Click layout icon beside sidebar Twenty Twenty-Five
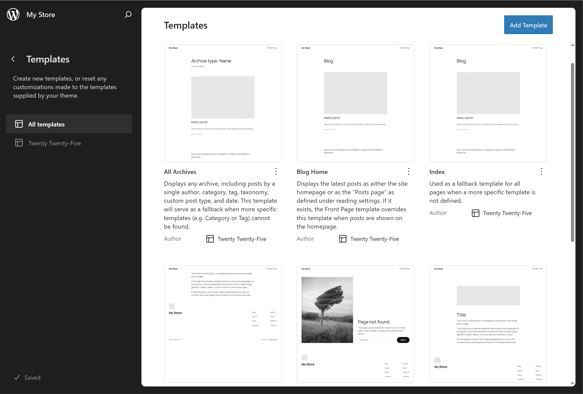583x394 pixels. (x=19, y=143)
